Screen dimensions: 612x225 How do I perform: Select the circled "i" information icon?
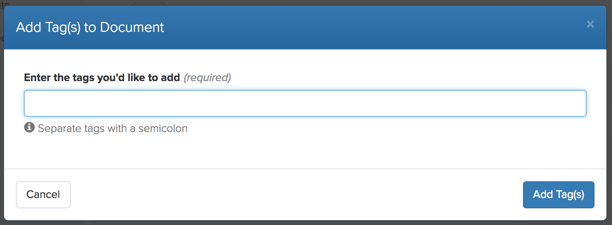[29, 128]
